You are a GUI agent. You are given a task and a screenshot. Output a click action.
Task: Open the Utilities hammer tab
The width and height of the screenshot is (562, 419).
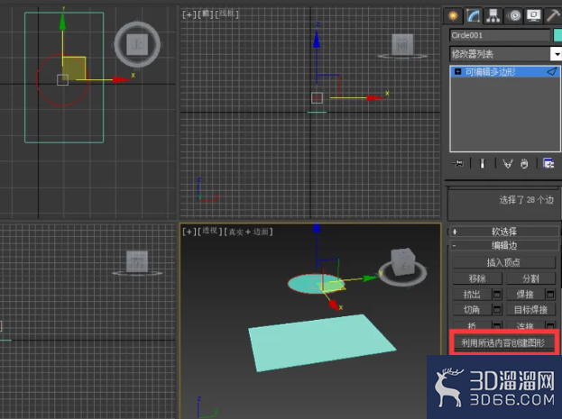(x=553, y=15)
